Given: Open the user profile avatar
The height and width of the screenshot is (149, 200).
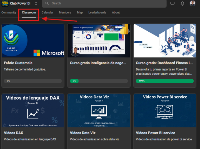Looking at the screenshot, I should pyautogui.click(x=192, y=3).
